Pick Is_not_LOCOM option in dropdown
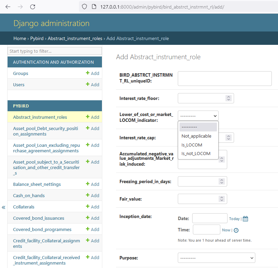This screenshot has height=268, width=278. 196,153
